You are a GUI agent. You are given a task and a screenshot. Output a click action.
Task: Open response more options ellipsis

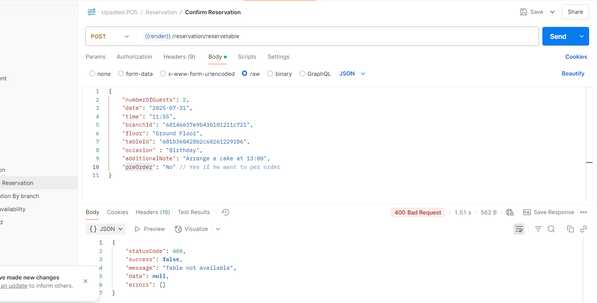[583, 212]
